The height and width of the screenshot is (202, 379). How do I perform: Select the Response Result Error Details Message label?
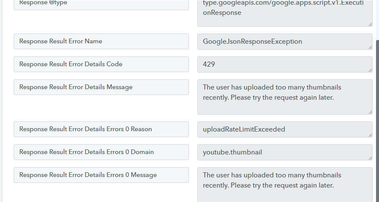click(x=101, y=87)
